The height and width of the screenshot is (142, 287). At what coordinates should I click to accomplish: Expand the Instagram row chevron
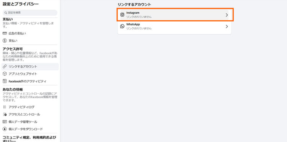pyautogui.click(x=227, y=15)
